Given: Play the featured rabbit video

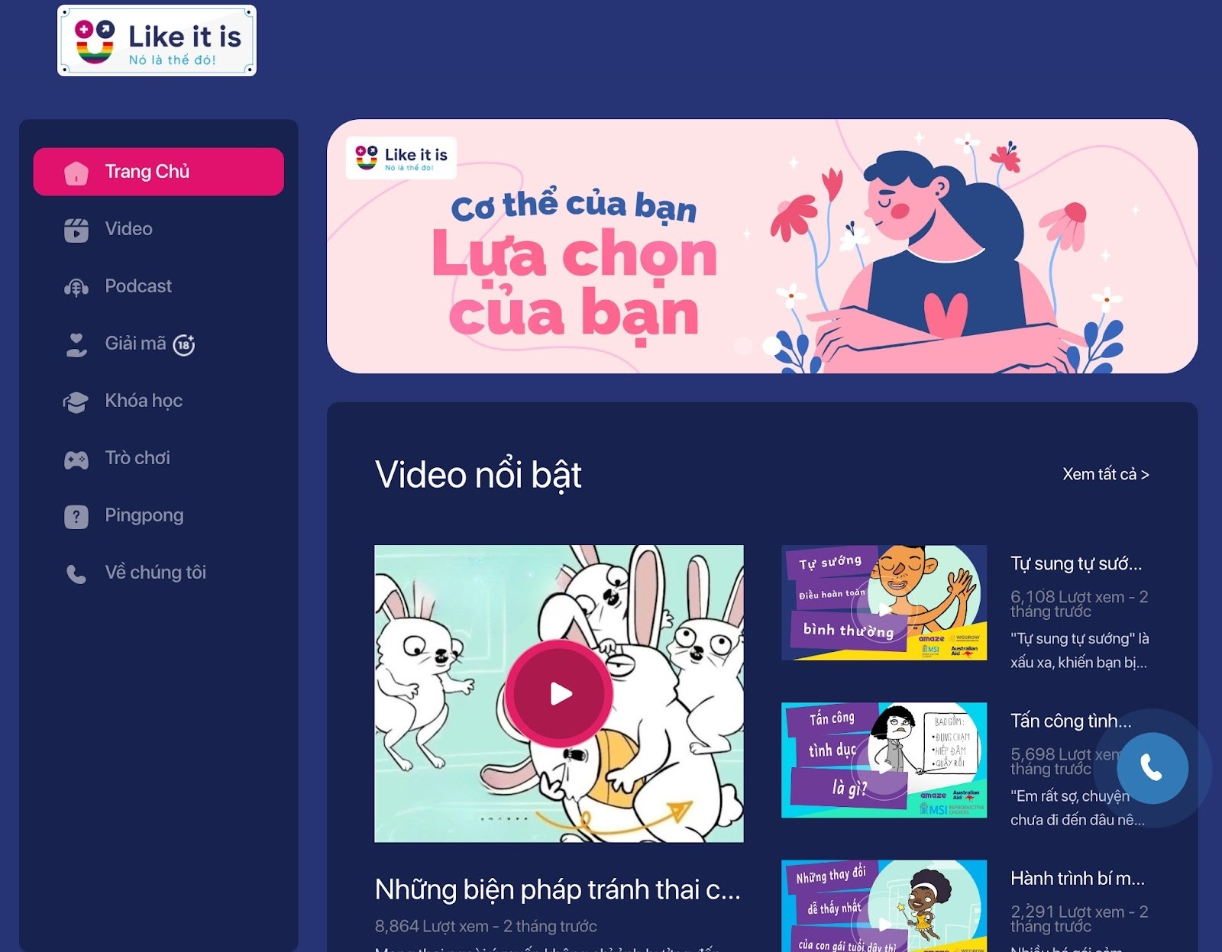Looking at the screenshot, I should pos(560,693).
